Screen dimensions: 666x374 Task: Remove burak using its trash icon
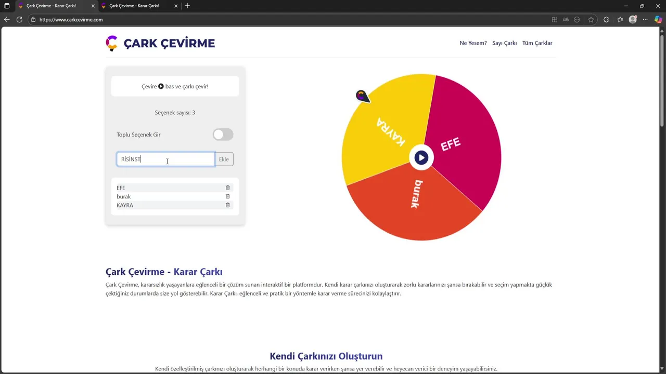pos(227,196)
